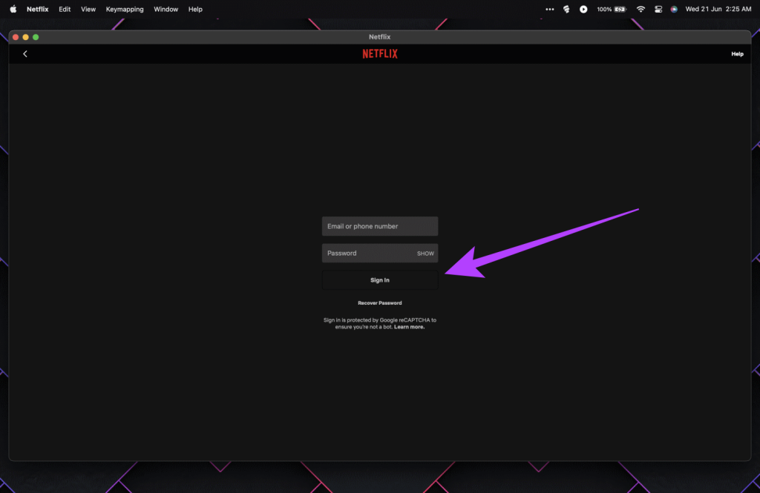This screenshot has width=760, height=493.
Task: Open the three-dots overflow in the menu bar
Action: click(x=550, y=9)
